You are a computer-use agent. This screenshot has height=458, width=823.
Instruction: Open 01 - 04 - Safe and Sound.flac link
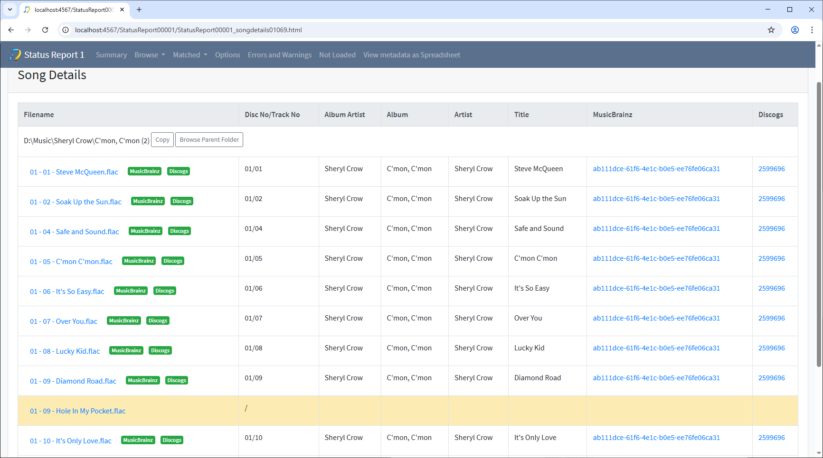pyautogui.click(x=75, y=232)
